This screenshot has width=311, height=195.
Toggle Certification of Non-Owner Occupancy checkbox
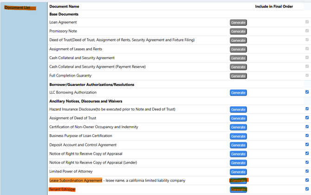pyautogui.click(x=307, y=127)
